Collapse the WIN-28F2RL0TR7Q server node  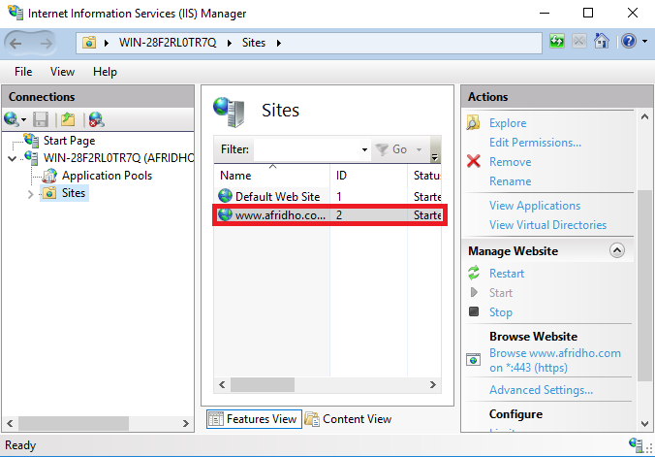coord(13,158)
